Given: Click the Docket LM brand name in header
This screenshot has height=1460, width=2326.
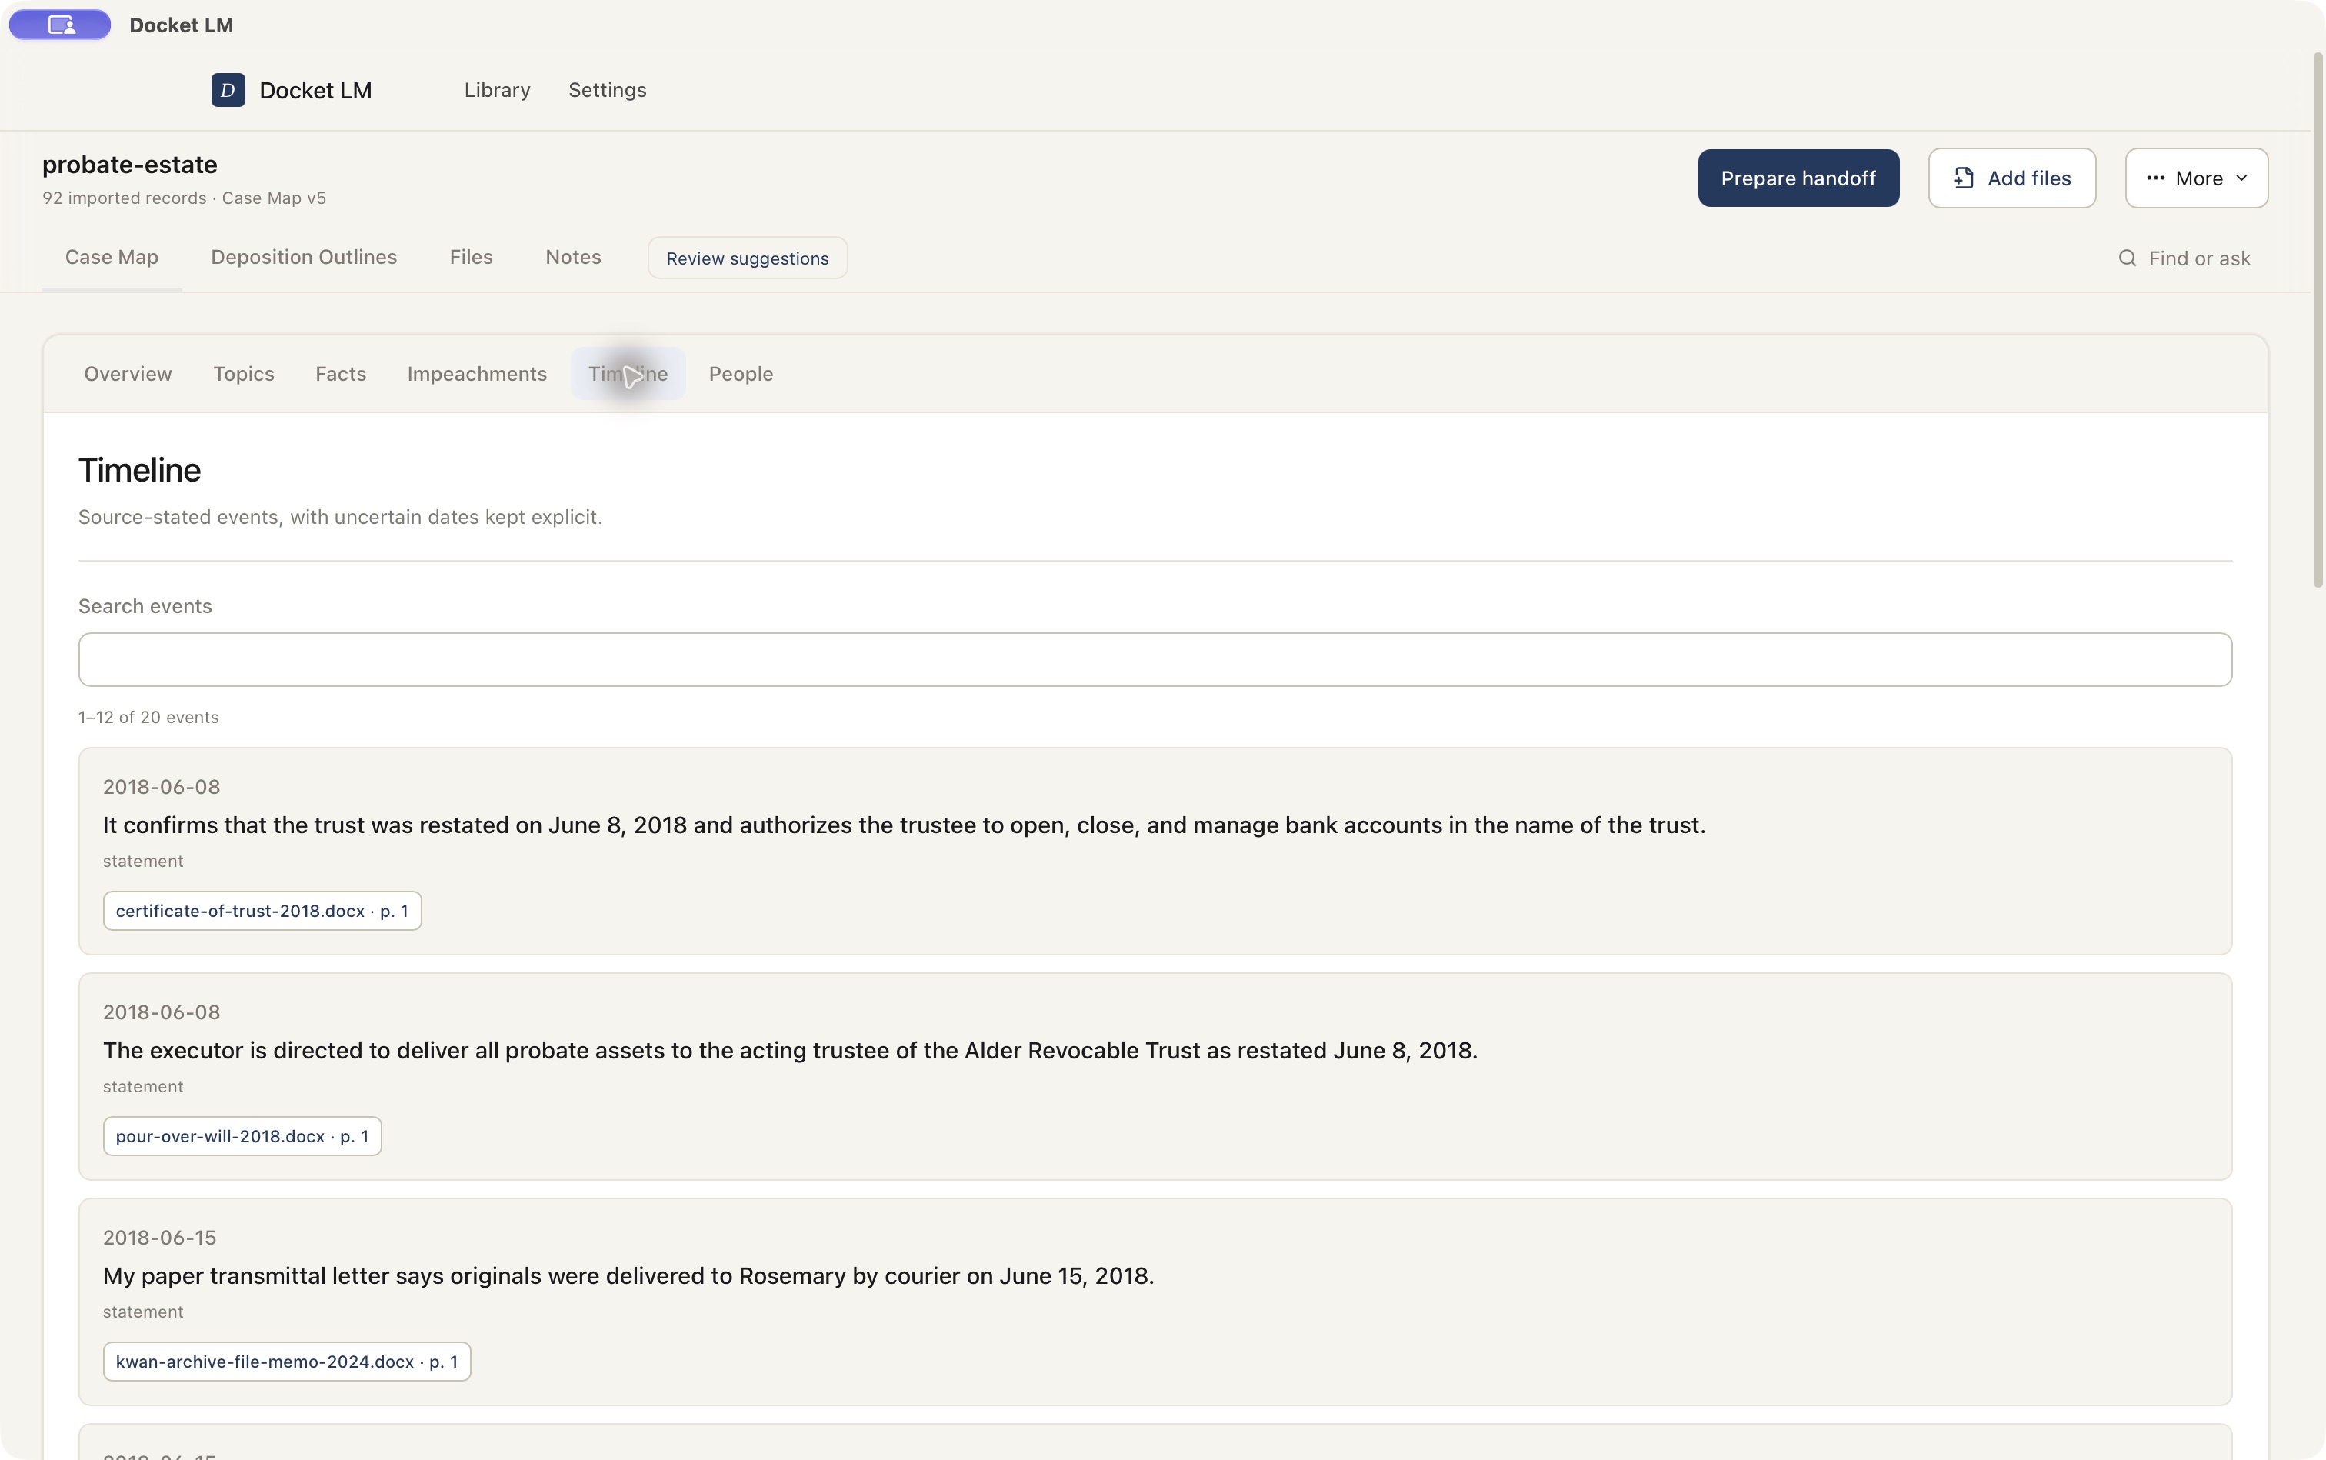Looking at the screenshot, I should (x=315, y=90).
